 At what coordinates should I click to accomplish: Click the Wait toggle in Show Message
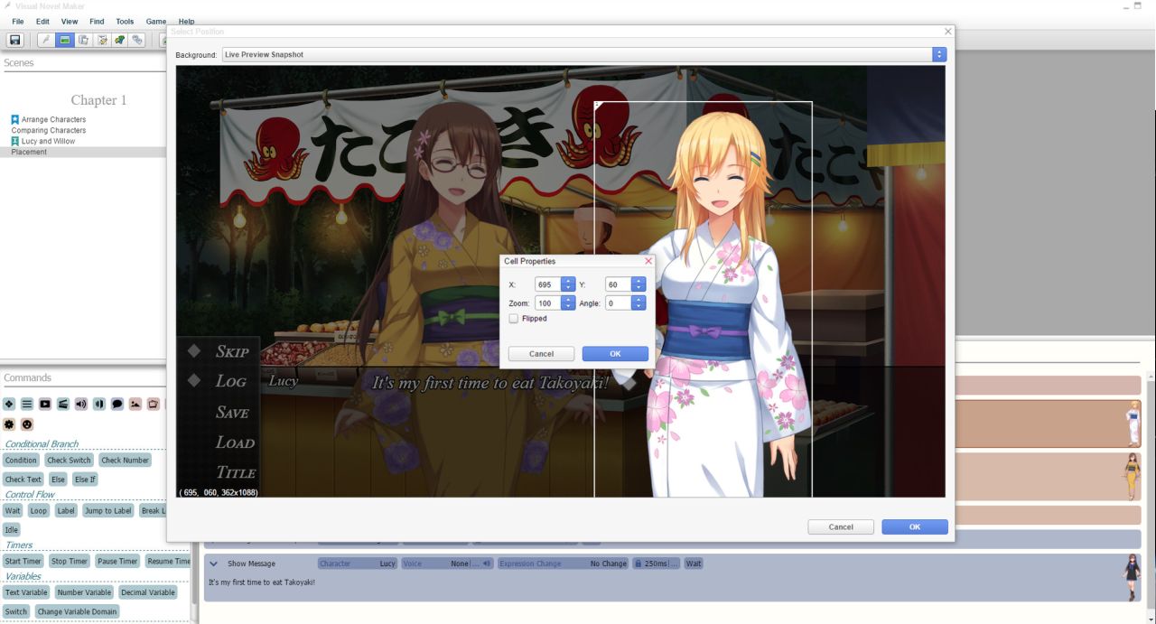[x=694, y=563]
